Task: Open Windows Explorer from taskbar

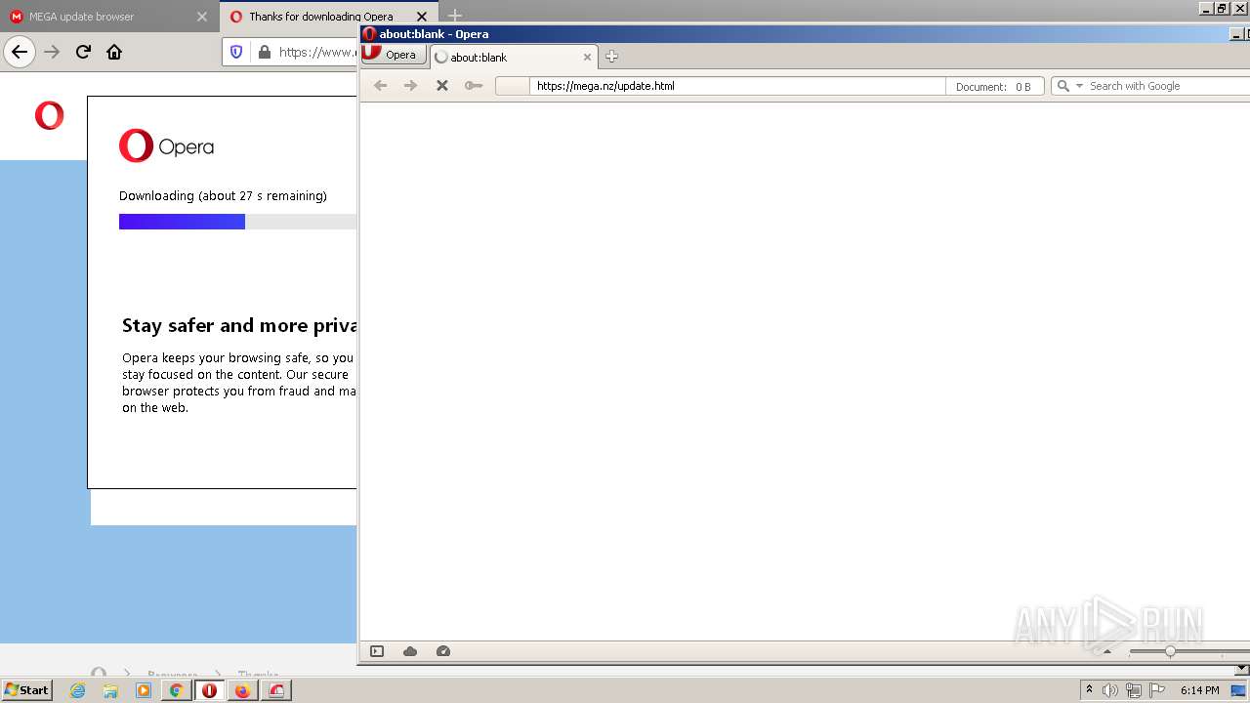Action: [x=110, y=690]
